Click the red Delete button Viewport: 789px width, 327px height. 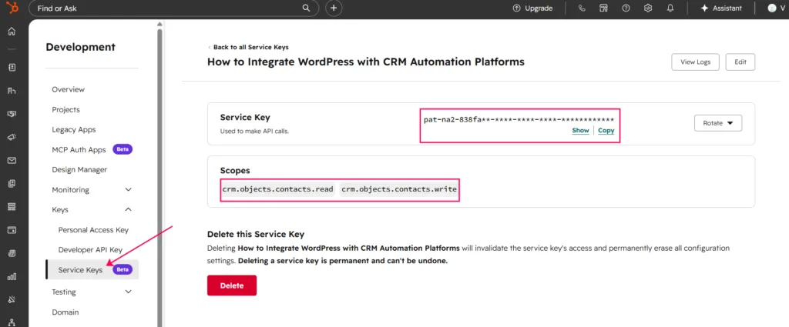click(x=232, y=285)
